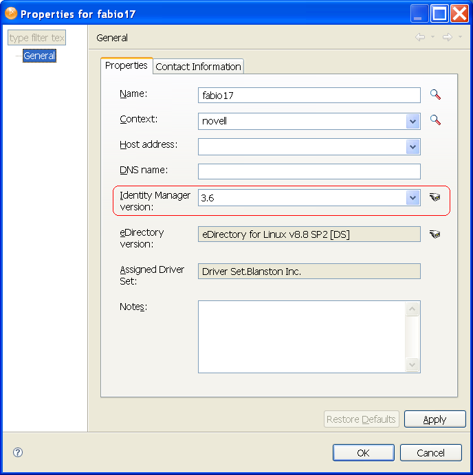Click the forward navigation arrow icon

click(x=447, y=37)
